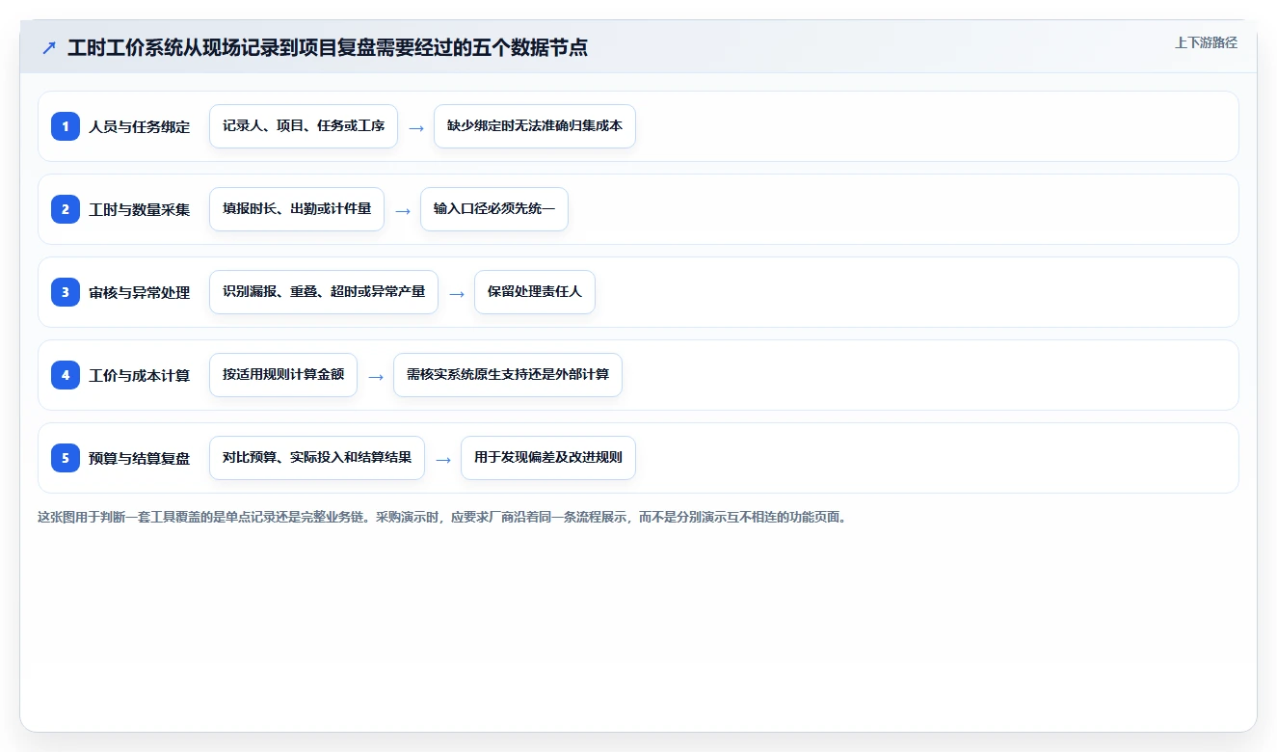Image resolution: width=1277 pixels, height=752 pixels.
Task: Select the step 5 number badge
Action: 66,458
